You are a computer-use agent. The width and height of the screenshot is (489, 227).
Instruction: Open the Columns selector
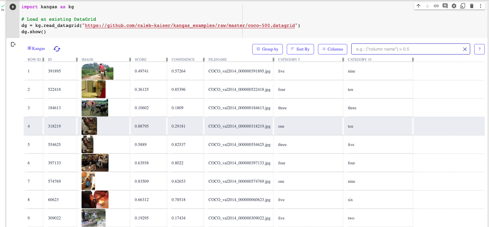[x=332, y=49]
